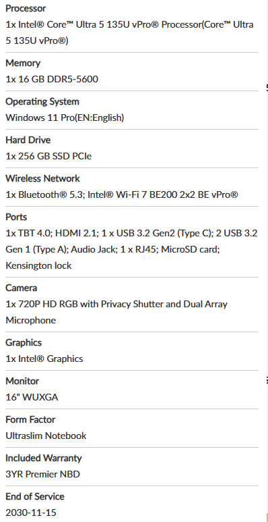Screen dimensions: 268x522
Task: Click the Bluetooth 5.3 Wi-Fi 7 value
Action: (x=122, y=194)
